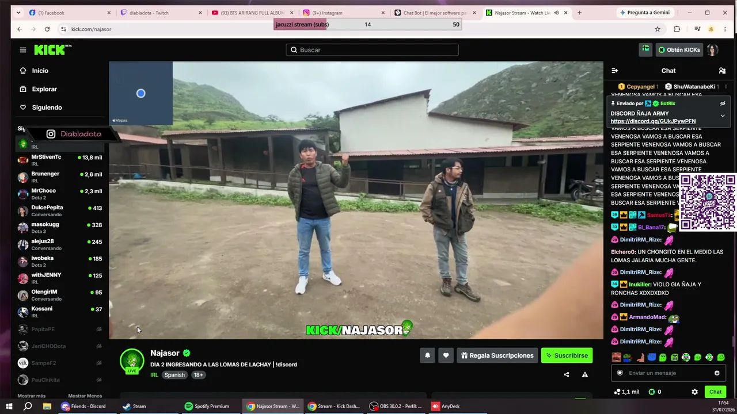Open Brunenger channel in sidebar

[60, 177]
